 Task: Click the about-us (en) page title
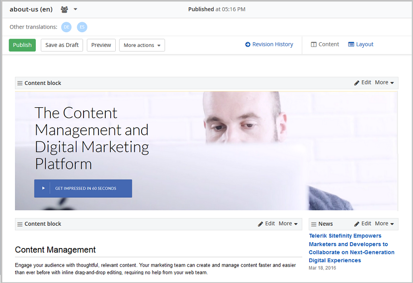(x=31, y=10)
